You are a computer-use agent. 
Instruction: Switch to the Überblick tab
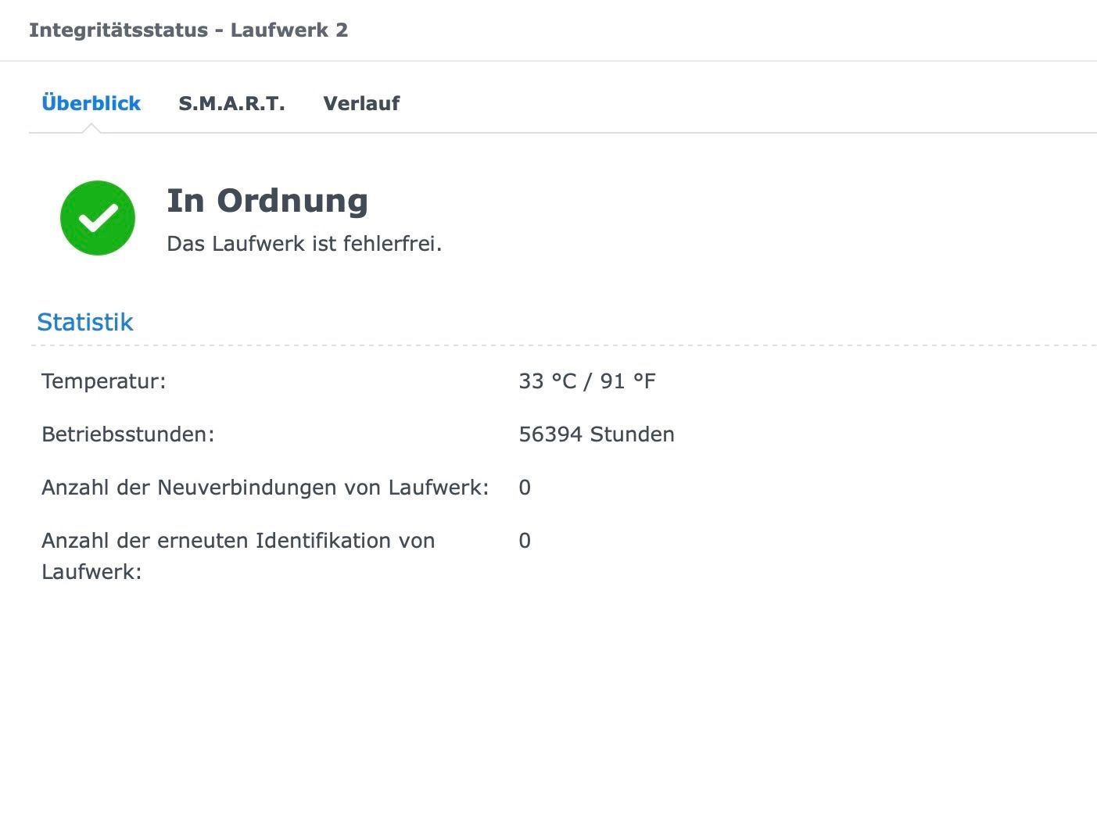pyautogui.click(x=91, y=103)
